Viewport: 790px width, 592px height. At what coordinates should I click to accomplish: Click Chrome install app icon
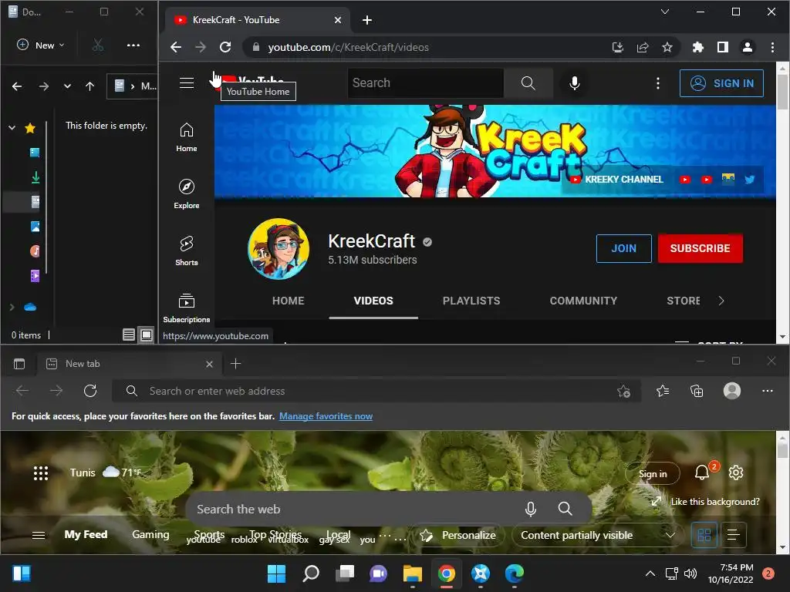[x=618, y=47]
